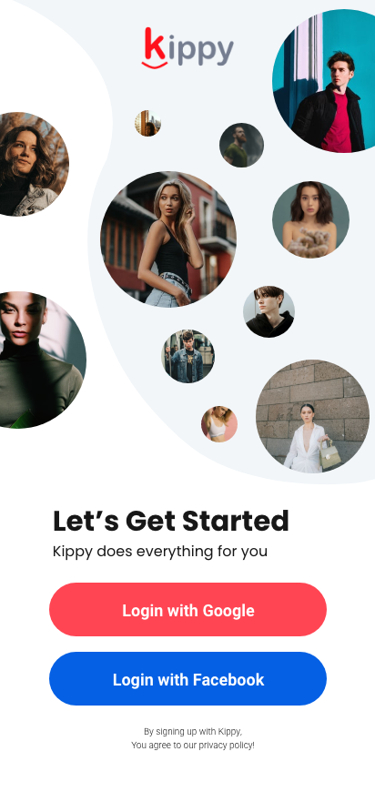This screenshot has height=792, width=375.
Task: Select the man in denim jacket photo
Action: point(187,356)
